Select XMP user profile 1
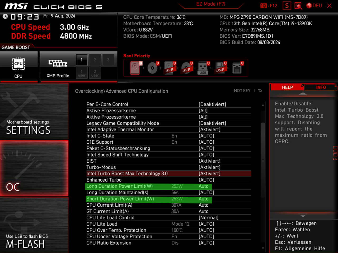This screenshot has height=253, width=338. [x=82, y=73]
